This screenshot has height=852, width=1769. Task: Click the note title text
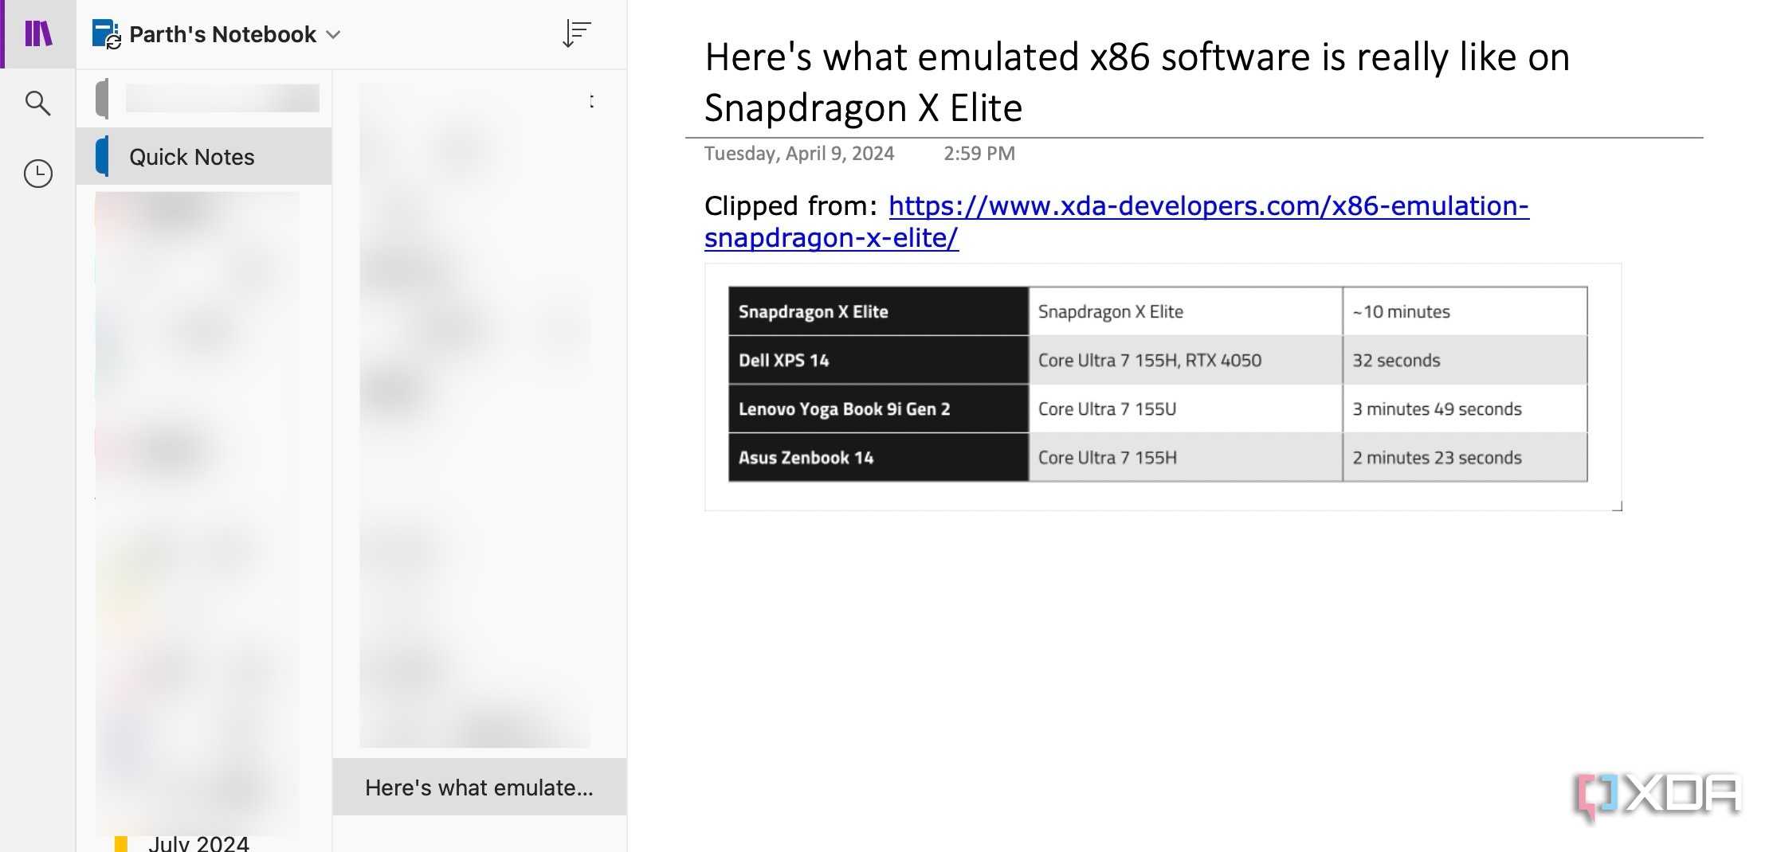1137,82
